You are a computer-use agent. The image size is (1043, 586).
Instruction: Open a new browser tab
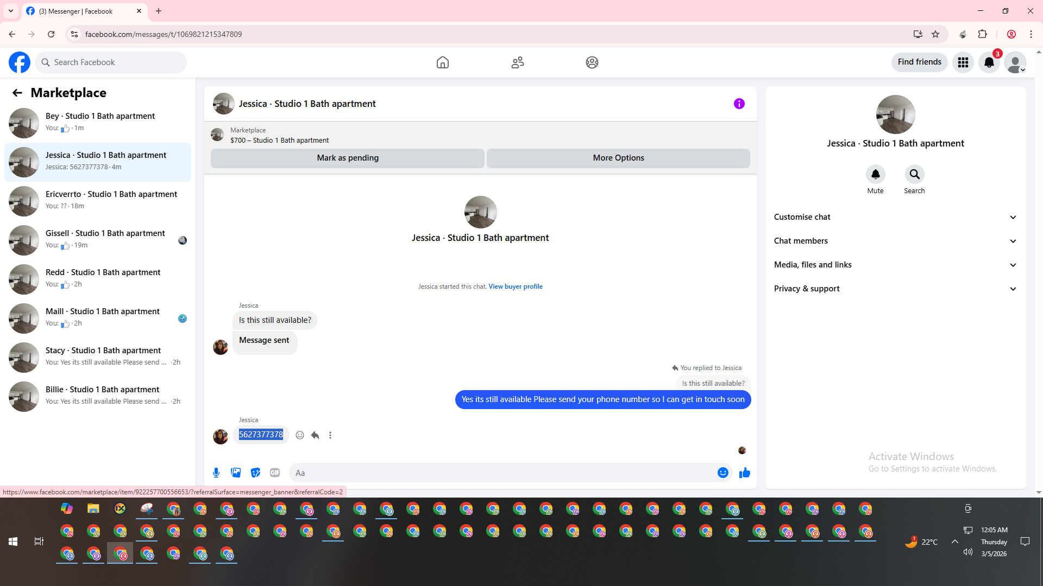[159, 11]
